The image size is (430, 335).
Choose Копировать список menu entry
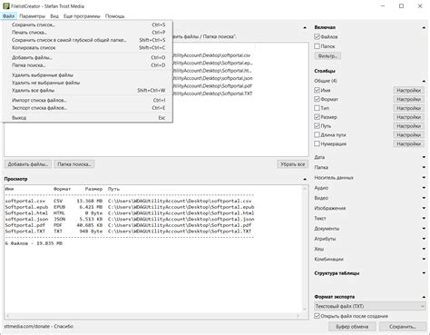point(88,47)
